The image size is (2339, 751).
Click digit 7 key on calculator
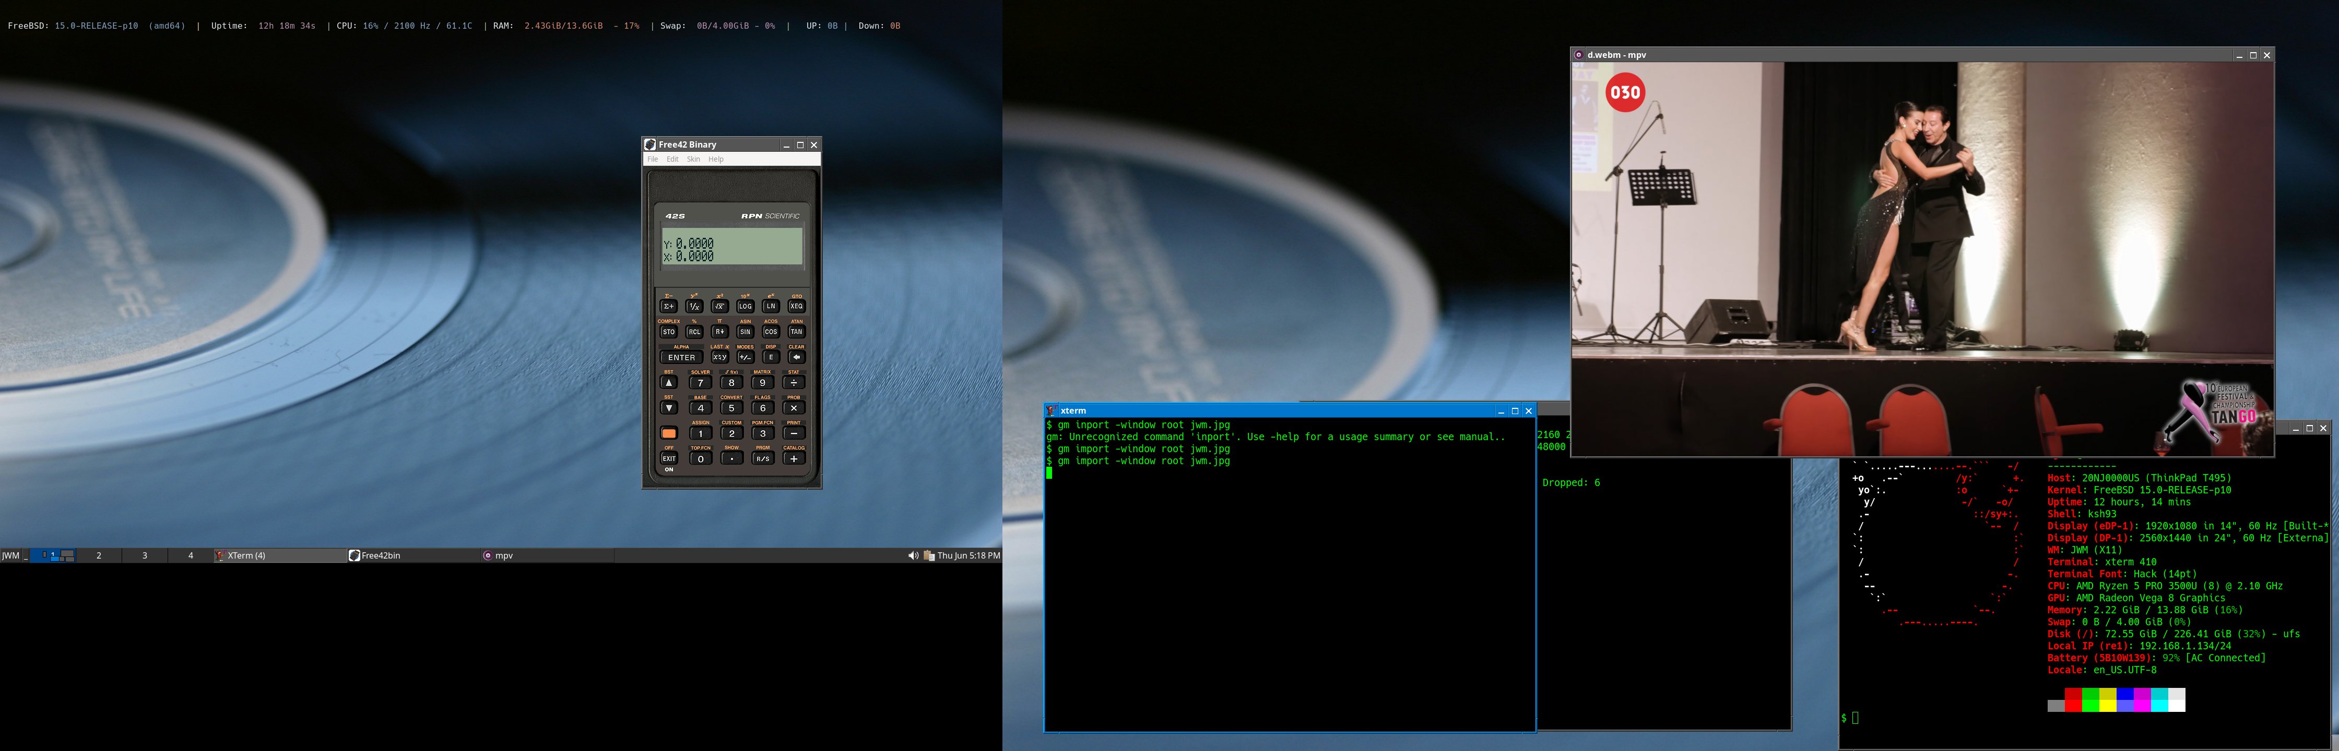click(701, 383)
